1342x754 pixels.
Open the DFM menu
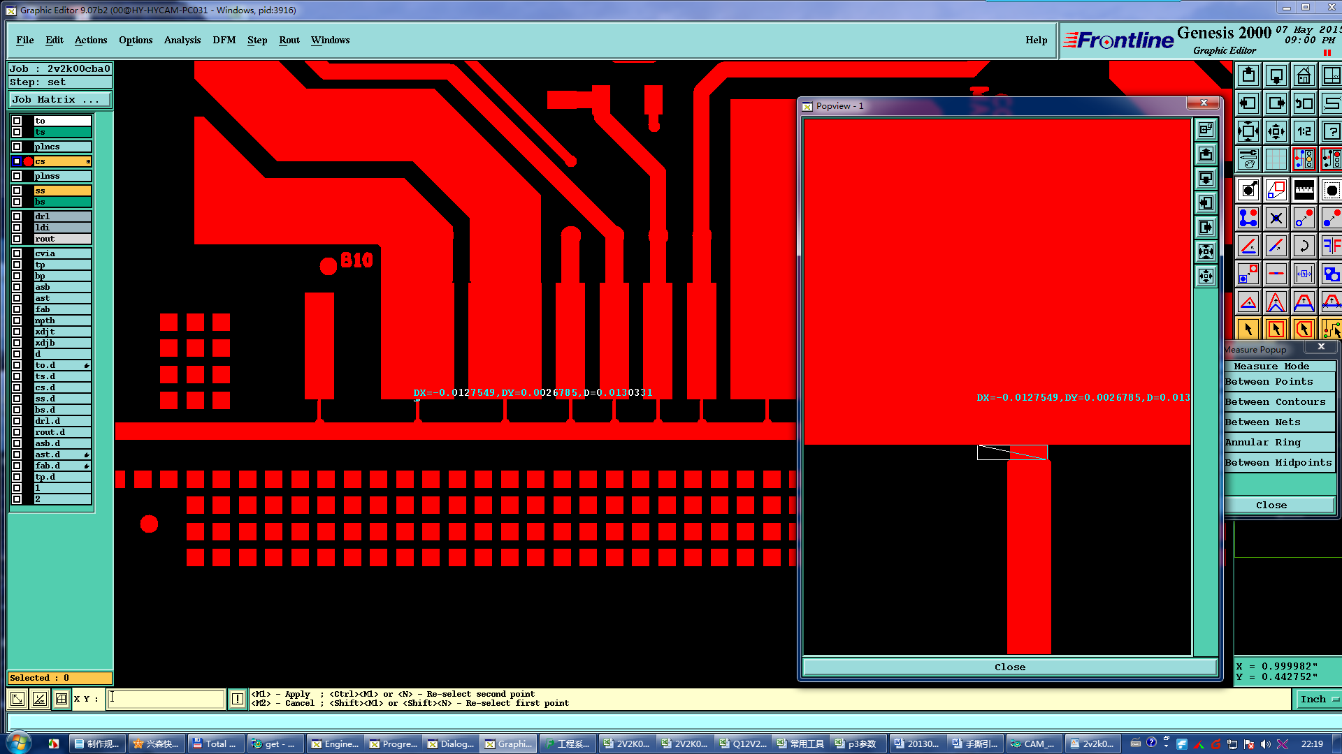pos(224,40)
